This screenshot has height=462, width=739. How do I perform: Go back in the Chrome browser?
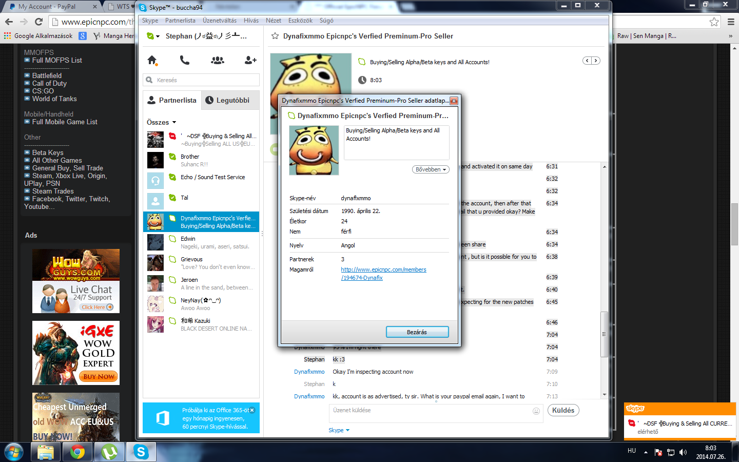pyautogui.click(x=9, y=22)
